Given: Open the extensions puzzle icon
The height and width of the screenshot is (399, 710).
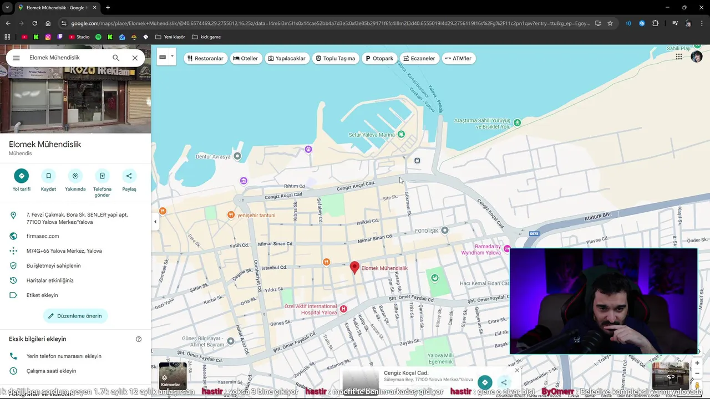Looking at the screenshot, I should (655, 23).
